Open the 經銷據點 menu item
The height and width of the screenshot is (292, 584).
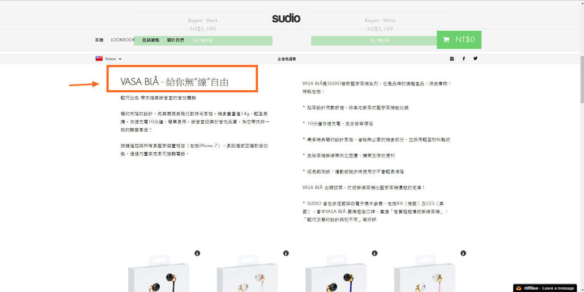151,40
